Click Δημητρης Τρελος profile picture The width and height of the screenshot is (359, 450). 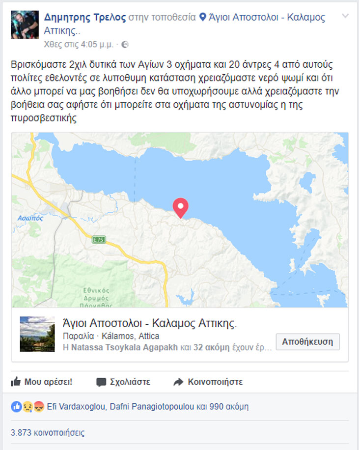click(x=25, y=25)
